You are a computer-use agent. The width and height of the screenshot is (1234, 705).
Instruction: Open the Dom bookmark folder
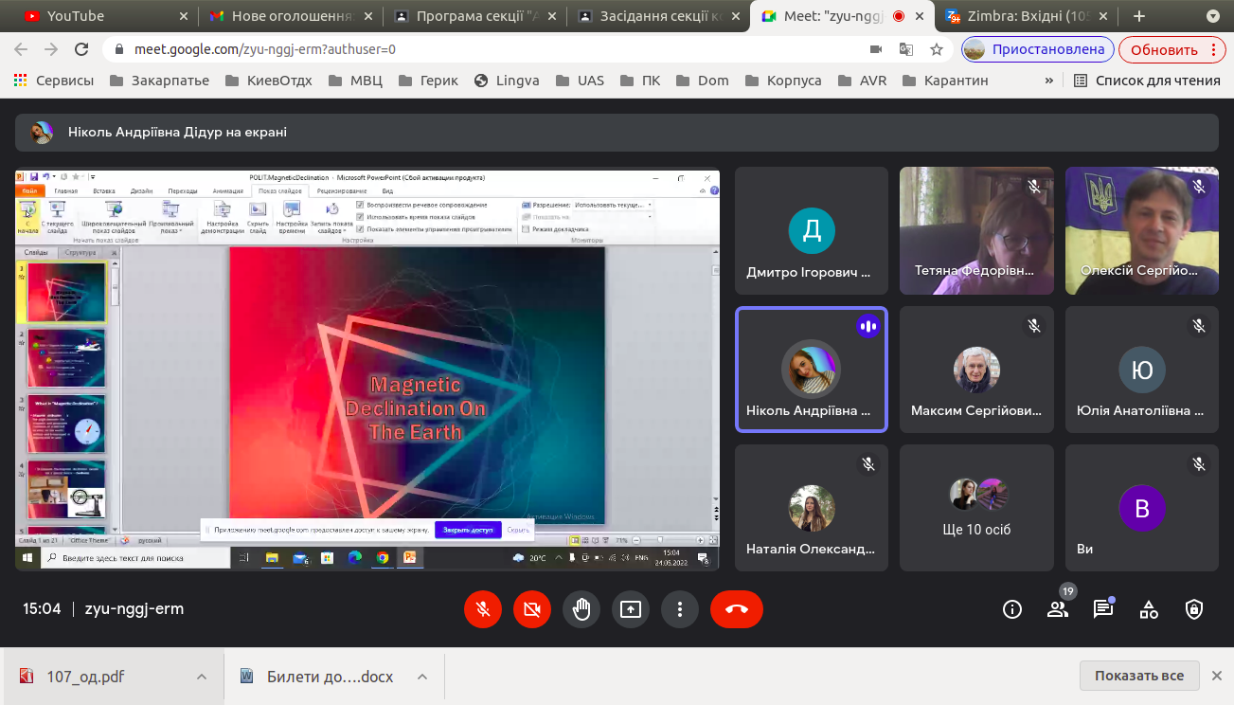702,81
